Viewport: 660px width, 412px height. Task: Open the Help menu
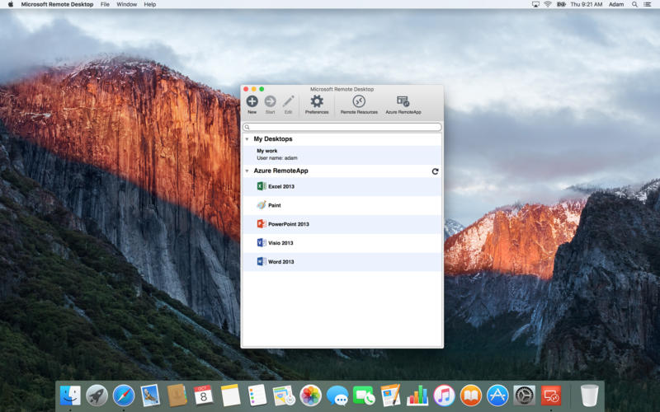tap(149, 4)
